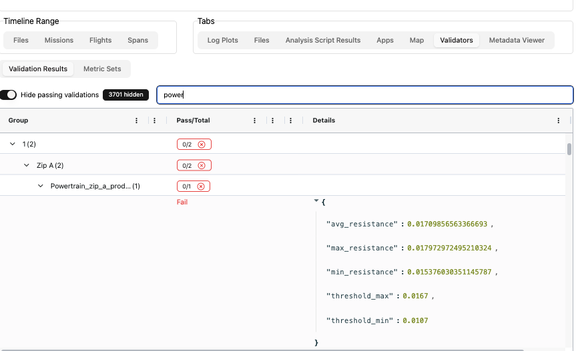Open the Metadata Viewer tab

click(517, 41)
